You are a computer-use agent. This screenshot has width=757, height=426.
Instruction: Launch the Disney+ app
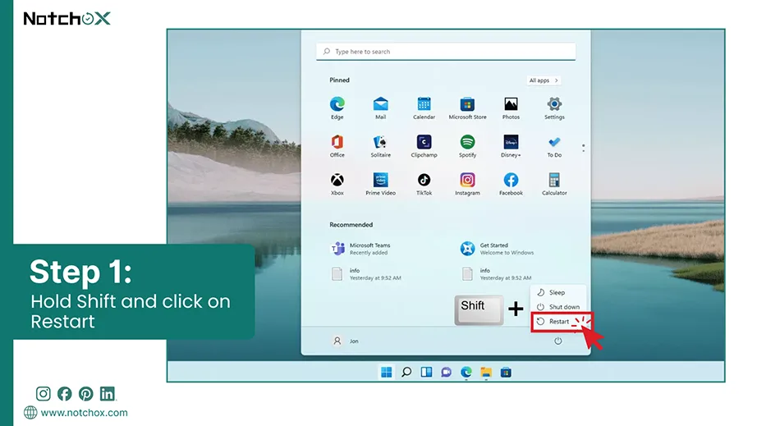click(x=511, y=146)
